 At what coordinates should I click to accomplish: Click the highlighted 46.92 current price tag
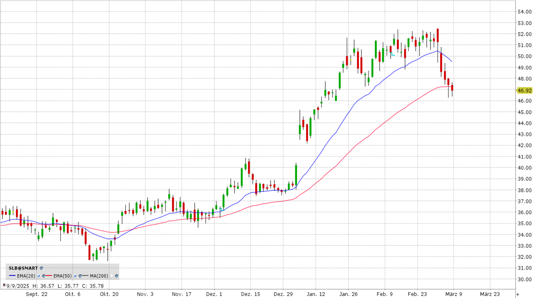[525, 90]
